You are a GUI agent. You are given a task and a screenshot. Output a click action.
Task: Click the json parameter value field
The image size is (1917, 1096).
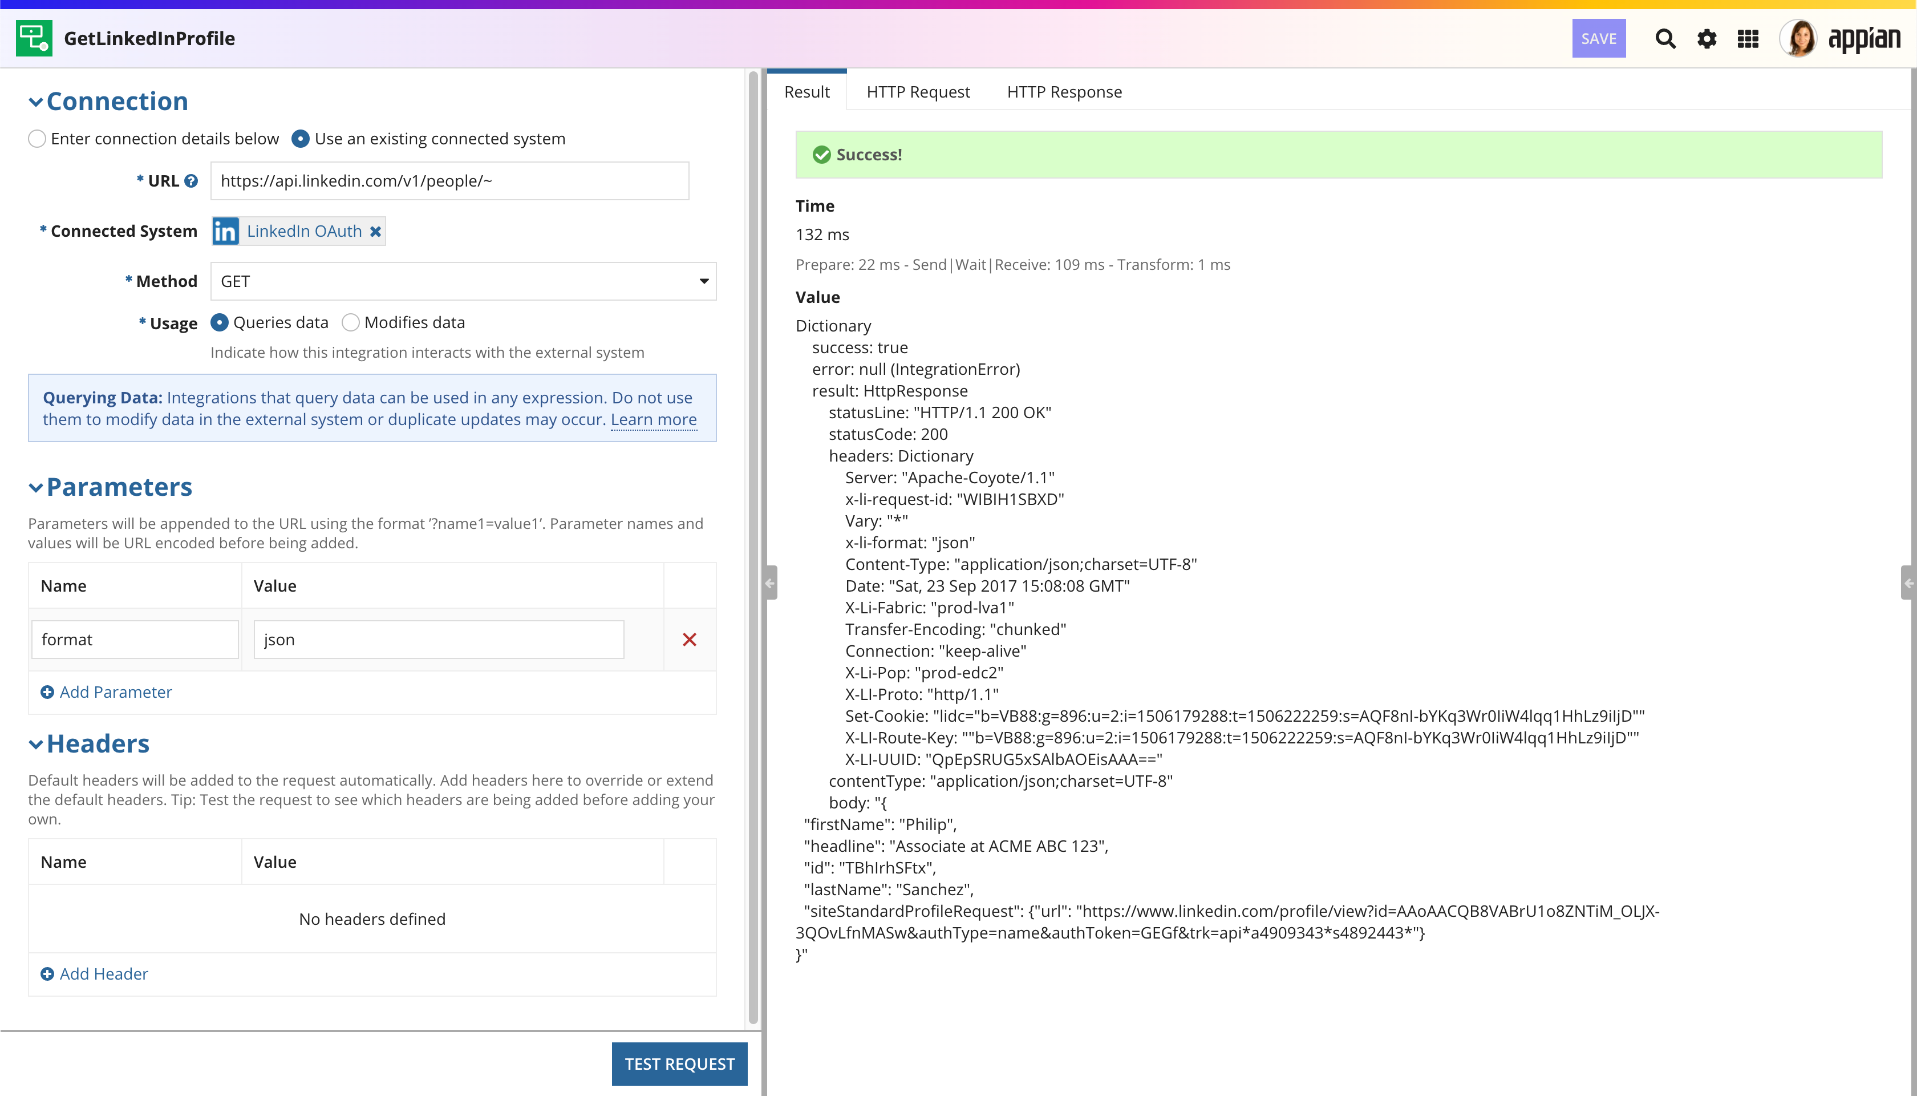point(439,640)
